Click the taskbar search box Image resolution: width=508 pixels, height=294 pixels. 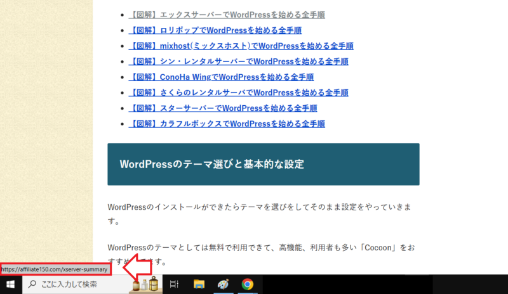(92, 284)
